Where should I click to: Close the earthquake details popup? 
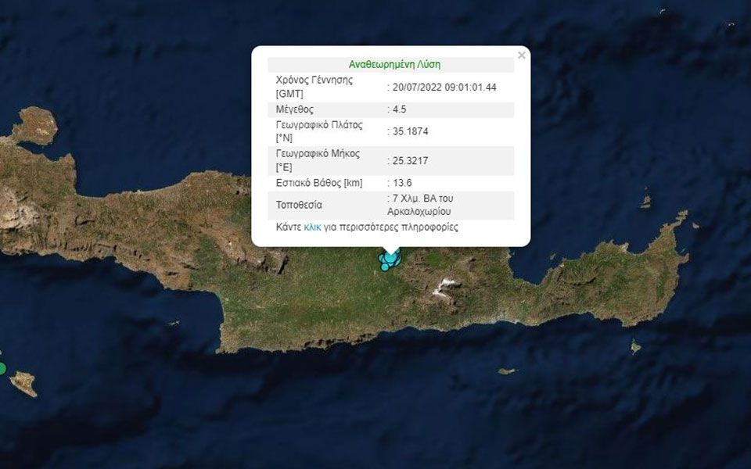(522, 55)
